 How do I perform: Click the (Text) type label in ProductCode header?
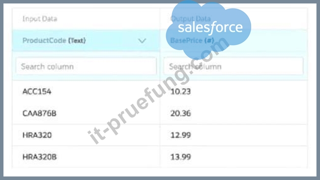[x=77, y=41]
